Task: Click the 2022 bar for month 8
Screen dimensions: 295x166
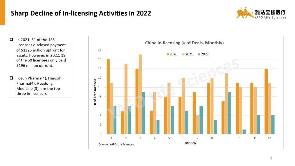Action: (216, 127)
